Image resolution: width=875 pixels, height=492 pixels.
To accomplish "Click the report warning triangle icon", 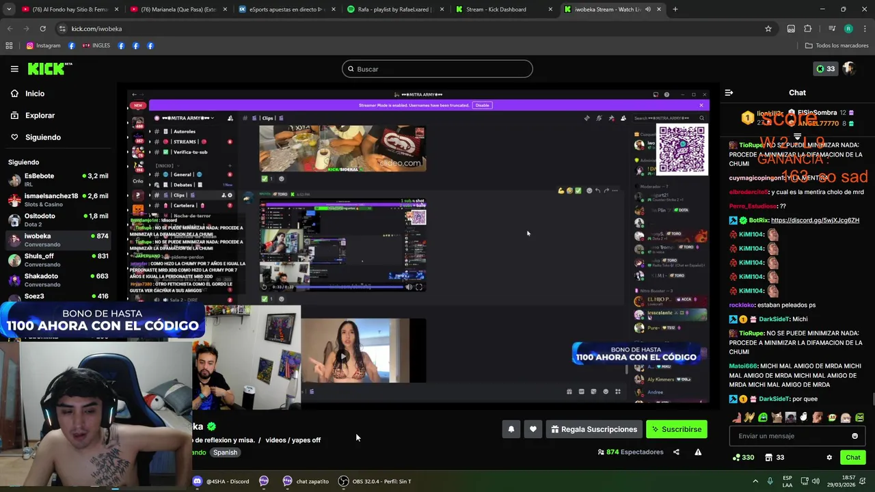I will pyautogui.click(x=698, y=452).
